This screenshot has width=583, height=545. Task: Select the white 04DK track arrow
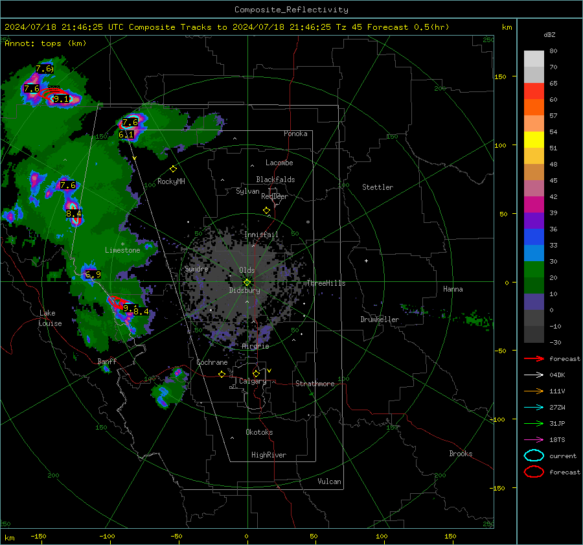tap(534, 375)
